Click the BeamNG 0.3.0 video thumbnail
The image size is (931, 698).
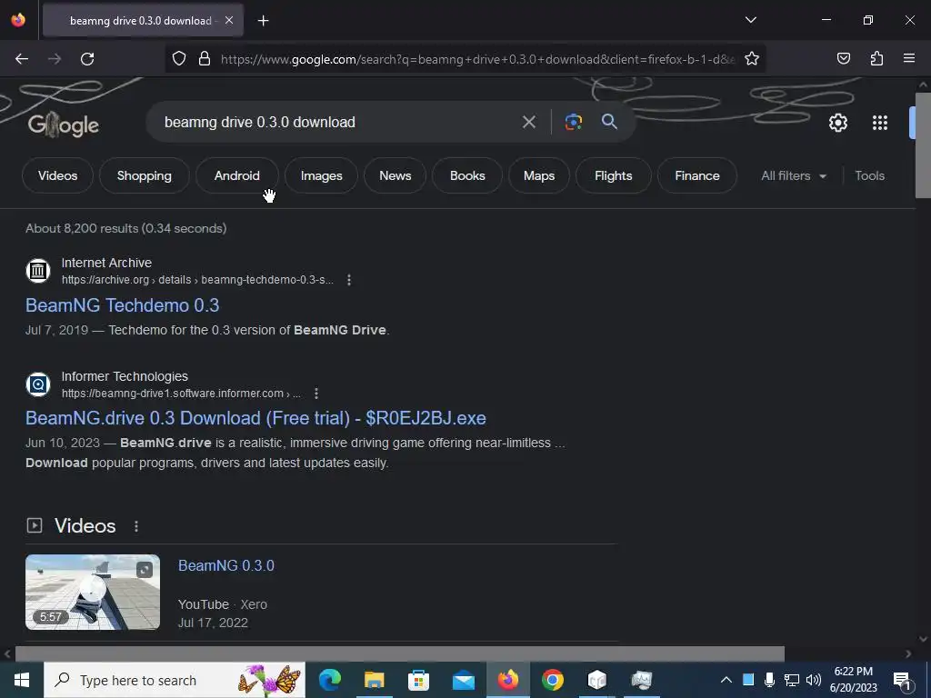93,592
